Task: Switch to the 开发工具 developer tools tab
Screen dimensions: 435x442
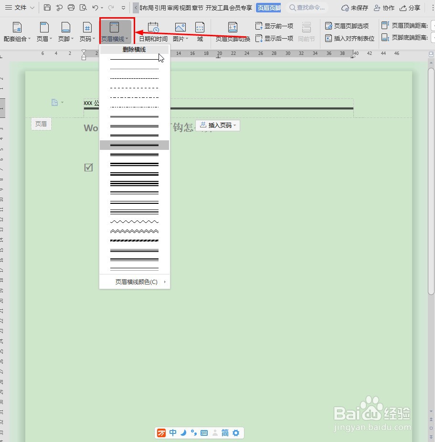Action: tap(218, 8)
